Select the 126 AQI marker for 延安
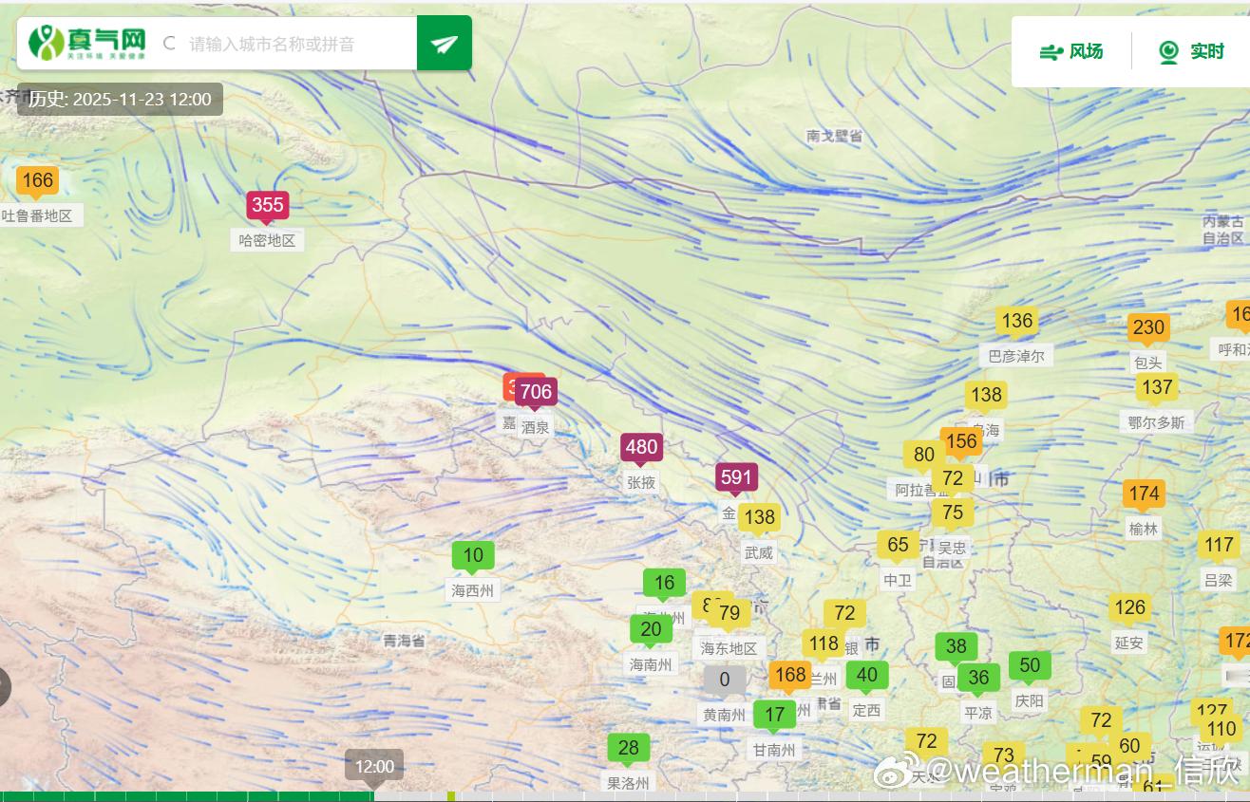The height and width of the screenshot is (802, 1250). (1129, 607)
